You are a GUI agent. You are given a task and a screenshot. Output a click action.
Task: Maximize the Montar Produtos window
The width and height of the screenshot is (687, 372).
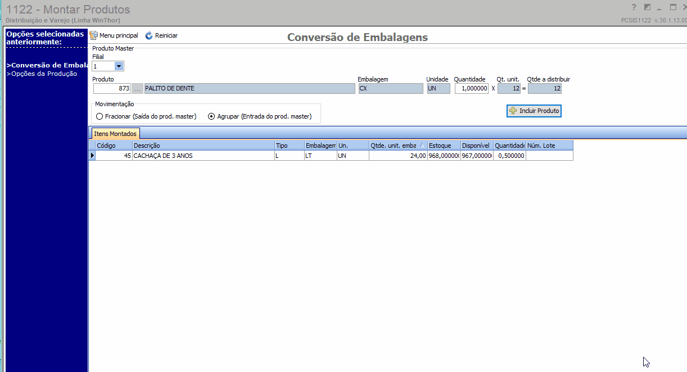(673, 7)
